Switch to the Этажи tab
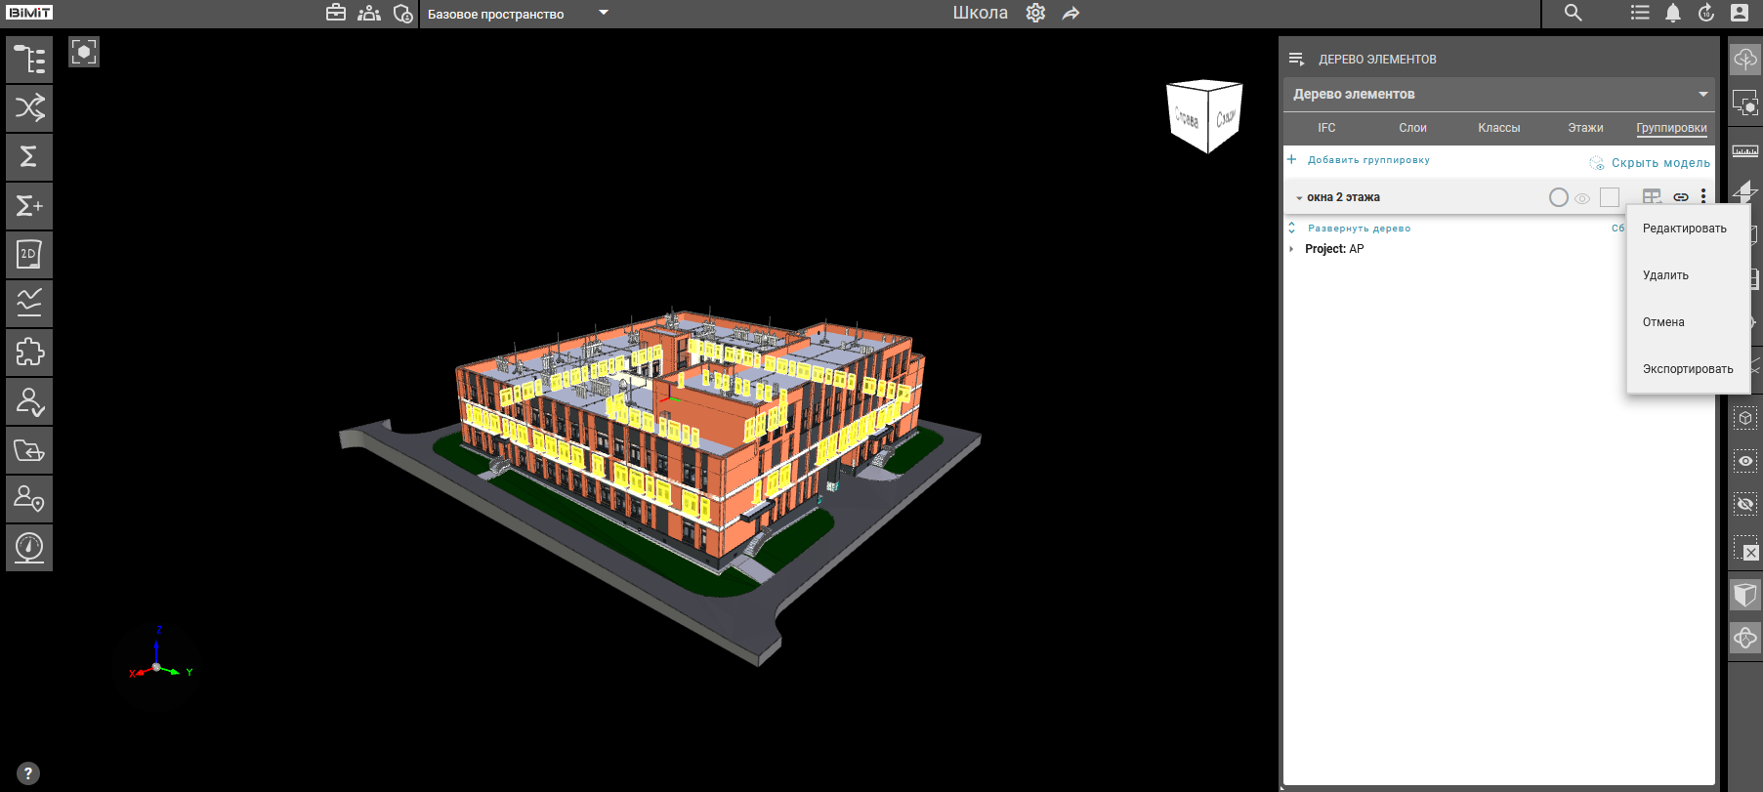 coord(1585,128)
